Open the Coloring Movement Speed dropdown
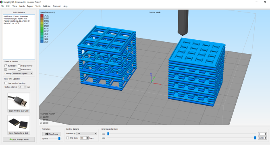The height and width of the screenshot is (145, 270). click(23, 74)
